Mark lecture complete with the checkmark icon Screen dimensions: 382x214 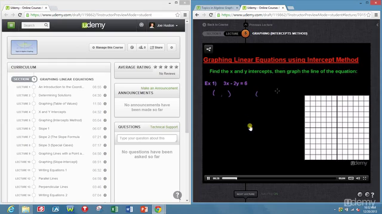point(360,194)
